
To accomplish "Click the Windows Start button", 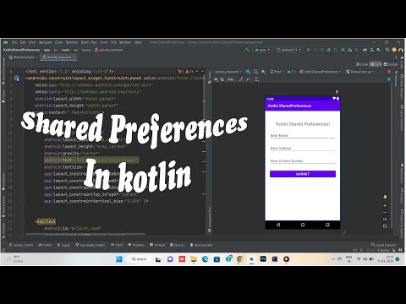I will 119,259.
